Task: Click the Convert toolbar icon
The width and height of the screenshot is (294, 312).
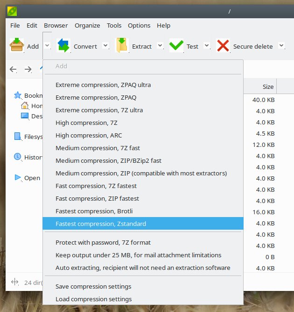Action: (x=63, y=45)
